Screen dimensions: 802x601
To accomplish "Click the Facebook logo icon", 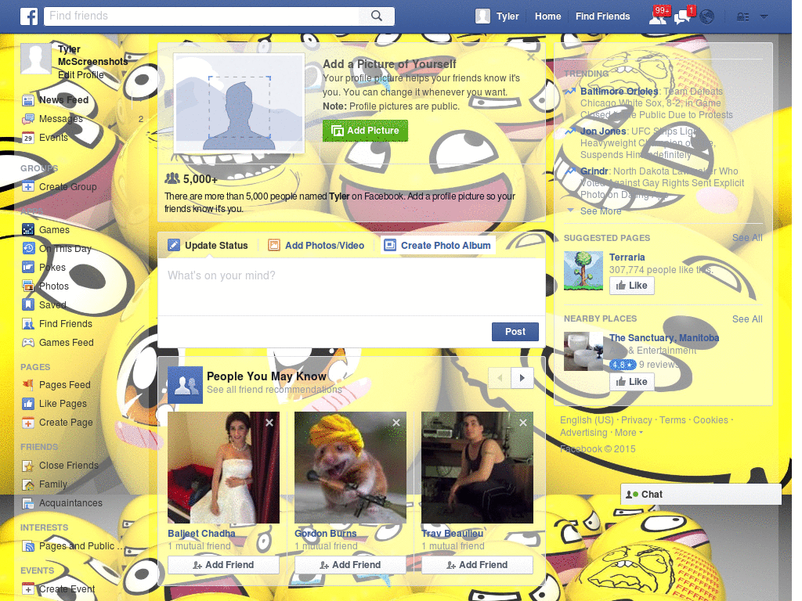I will click(29, 16).
